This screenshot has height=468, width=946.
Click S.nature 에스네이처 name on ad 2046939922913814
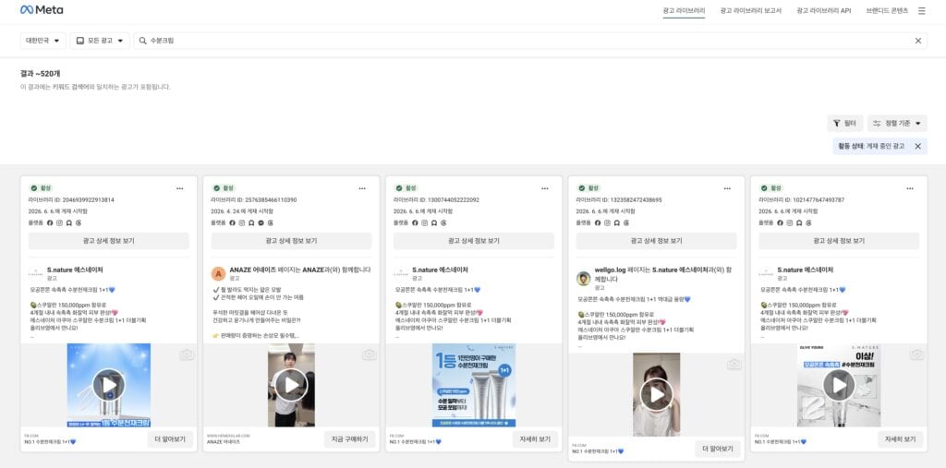(x=75, y=270)
